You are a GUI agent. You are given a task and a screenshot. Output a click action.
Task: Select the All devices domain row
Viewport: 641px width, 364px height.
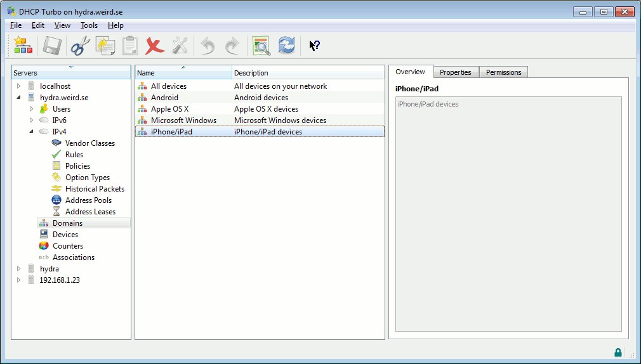(x=260, y=86)
